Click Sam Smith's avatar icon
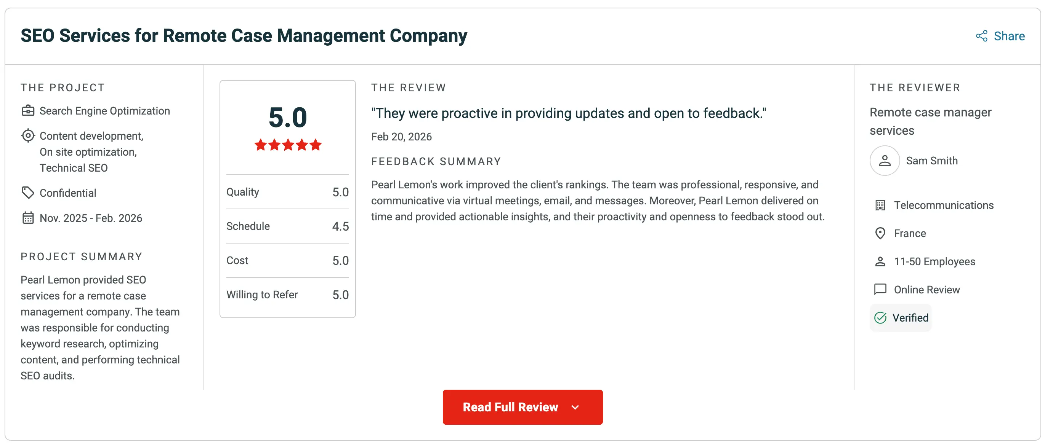Viewport: 1045px width, 446px height. pyautogui.click(x=884, y=161)
